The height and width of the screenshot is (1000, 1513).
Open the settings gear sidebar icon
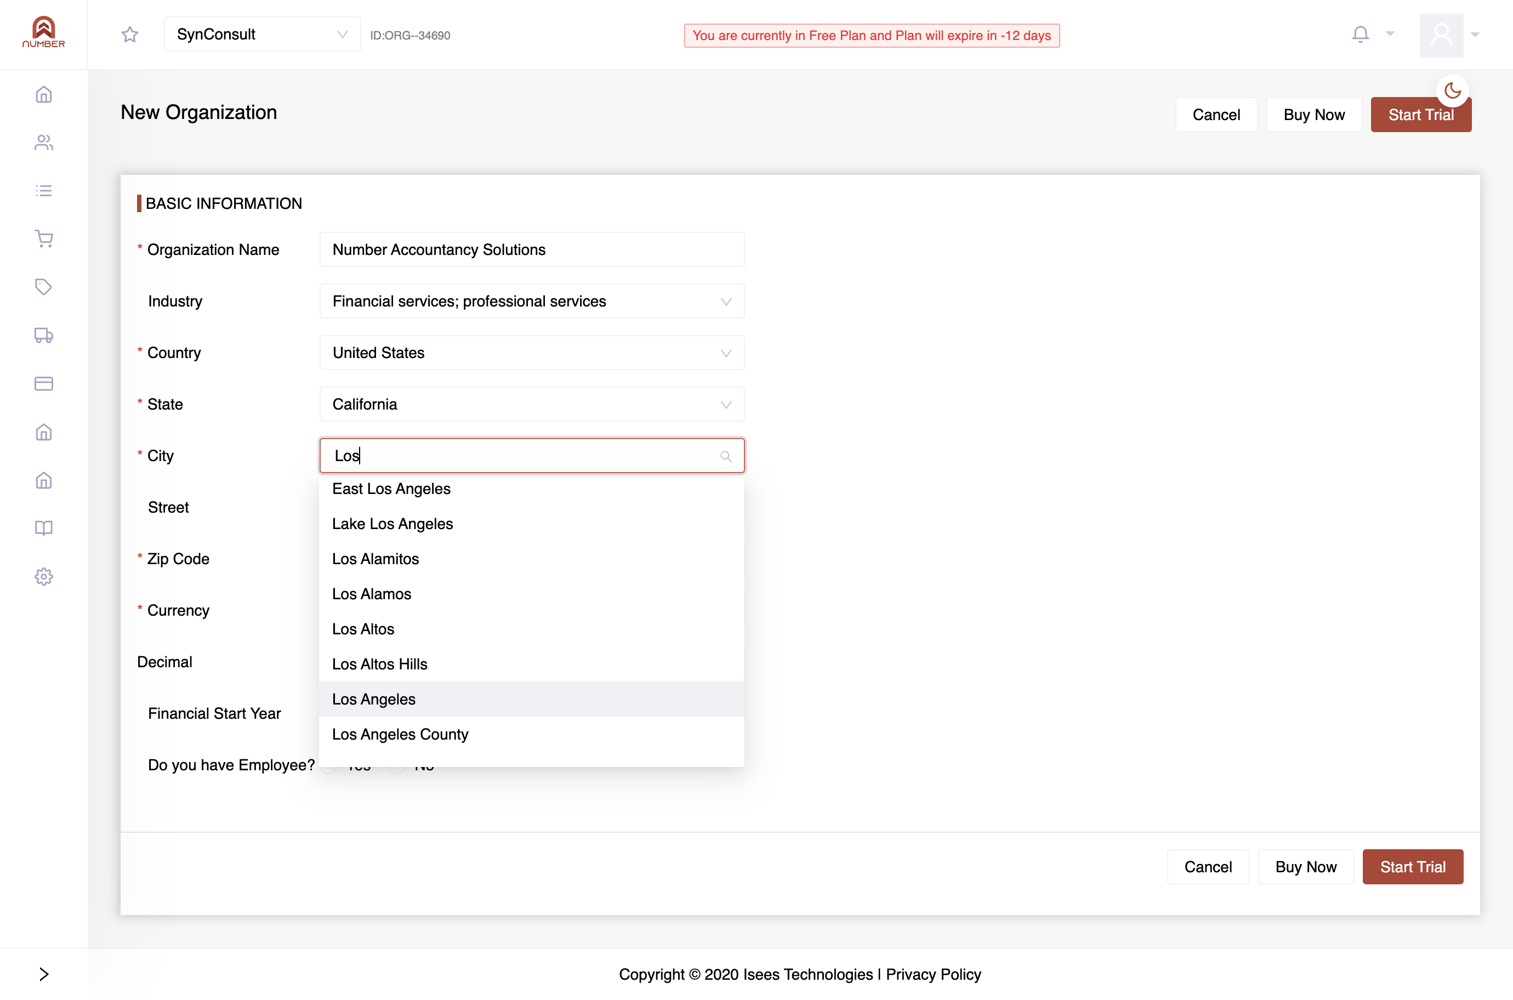(x=43, y=577)
